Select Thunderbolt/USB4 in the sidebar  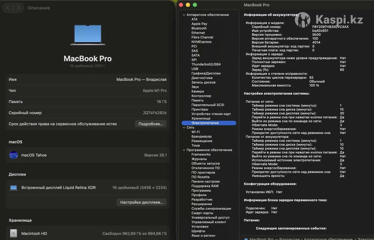(x=206, y=64)
